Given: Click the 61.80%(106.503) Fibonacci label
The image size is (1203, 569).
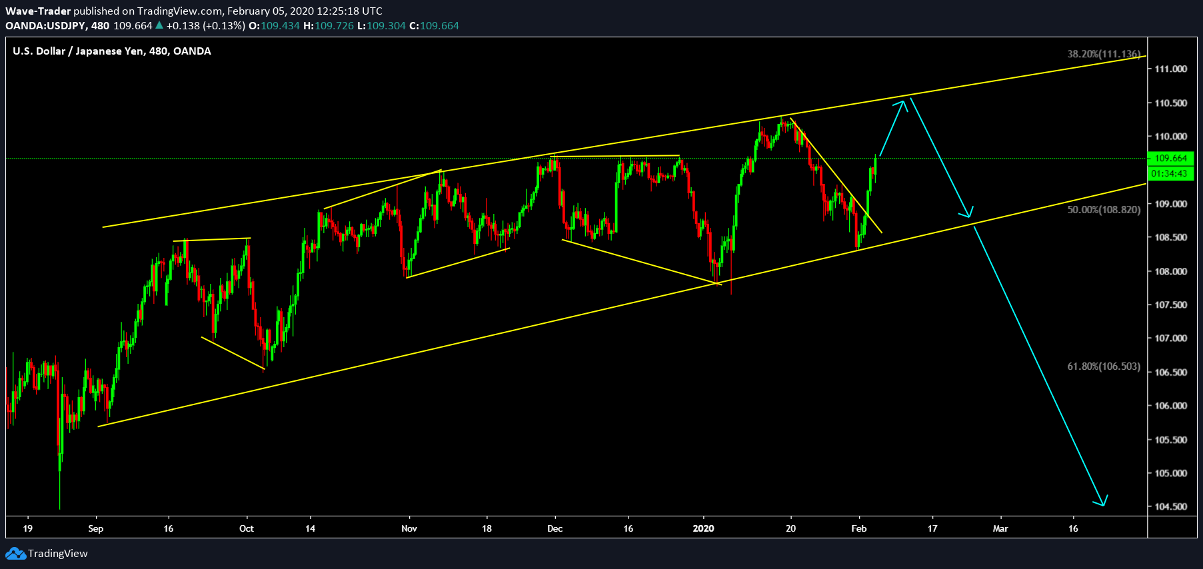Looking at the screenshot, I should point(1104,366).
